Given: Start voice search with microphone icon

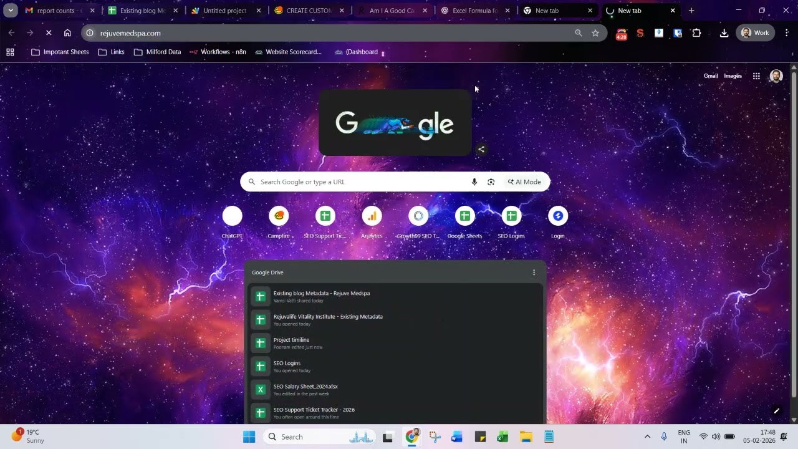Looking at the screenshot, I should click(474, 182).
